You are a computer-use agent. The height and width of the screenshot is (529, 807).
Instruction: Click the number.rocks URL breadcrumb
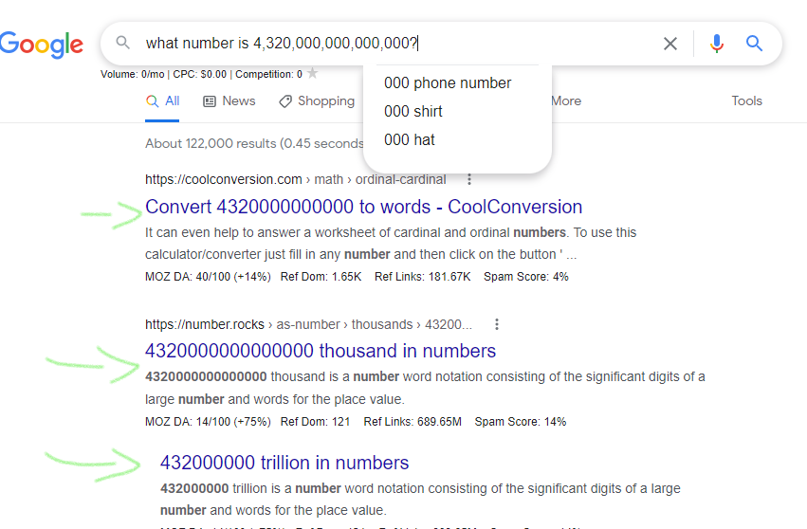(308, 324)
